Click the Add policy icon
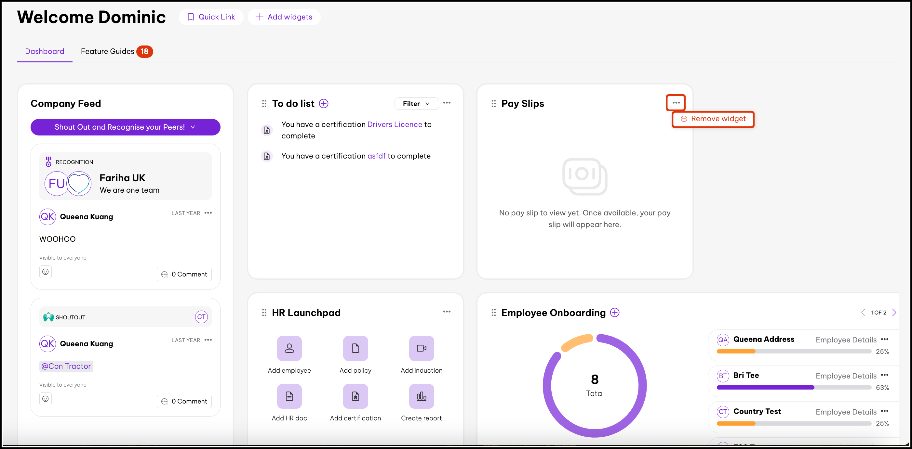This screenshot has width=912, height=449. pyautogui.click(x=355, y=348)
